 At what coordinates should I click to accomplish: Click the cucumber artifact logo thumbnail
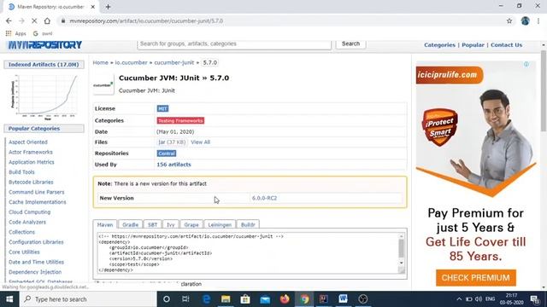(x=103, y=84)
